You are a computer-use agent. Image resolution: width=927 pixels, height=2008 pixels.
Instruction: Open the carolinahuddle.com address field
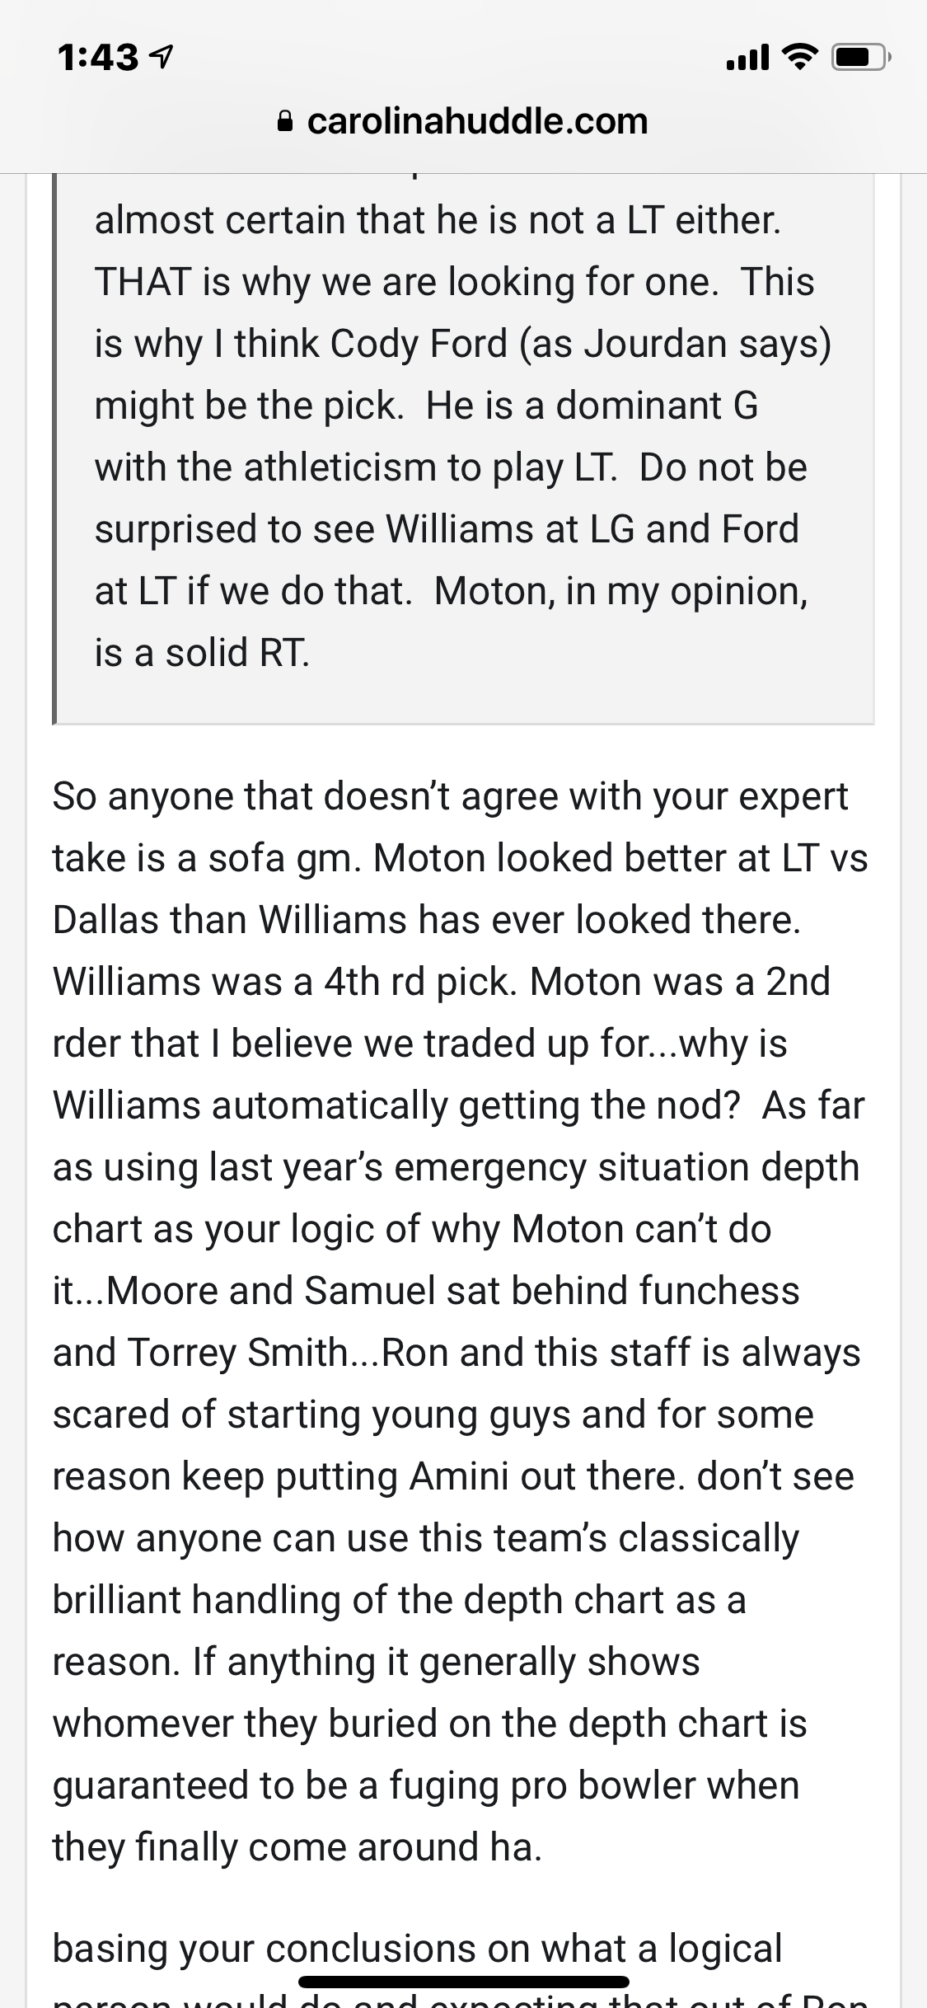tap(463, 122)
